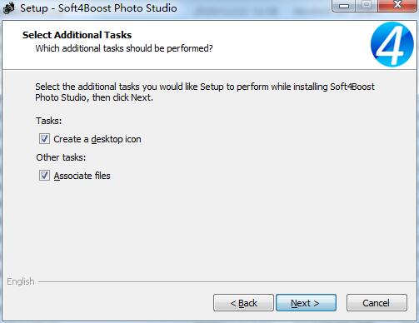Click the 'Select Additional Tasks' heading
419x323 pixels.
click(x=77, y=35)
